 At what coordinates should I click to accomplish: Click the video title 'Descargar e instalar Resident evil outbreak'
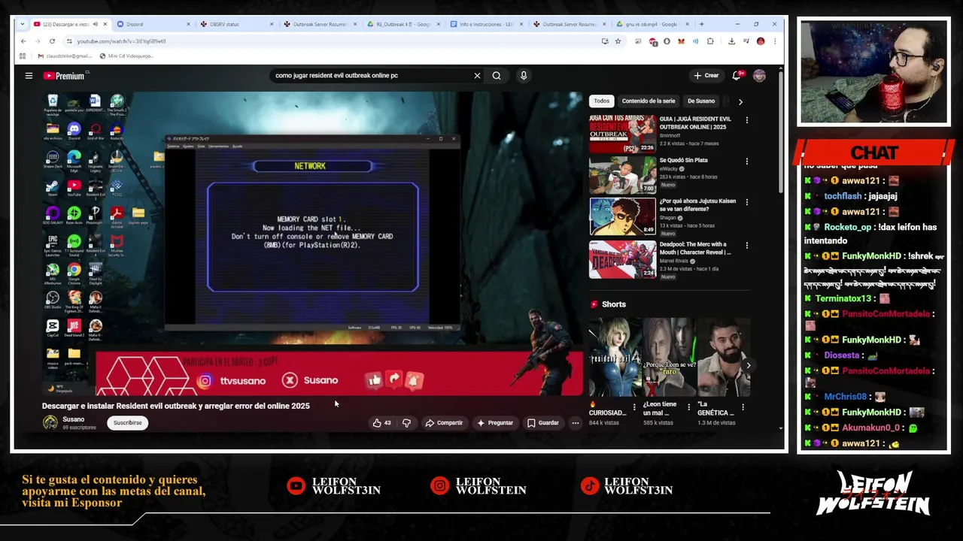point(176,406)
